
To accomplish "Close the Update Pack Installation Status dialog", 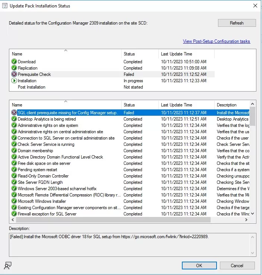I will coord(255,6).
